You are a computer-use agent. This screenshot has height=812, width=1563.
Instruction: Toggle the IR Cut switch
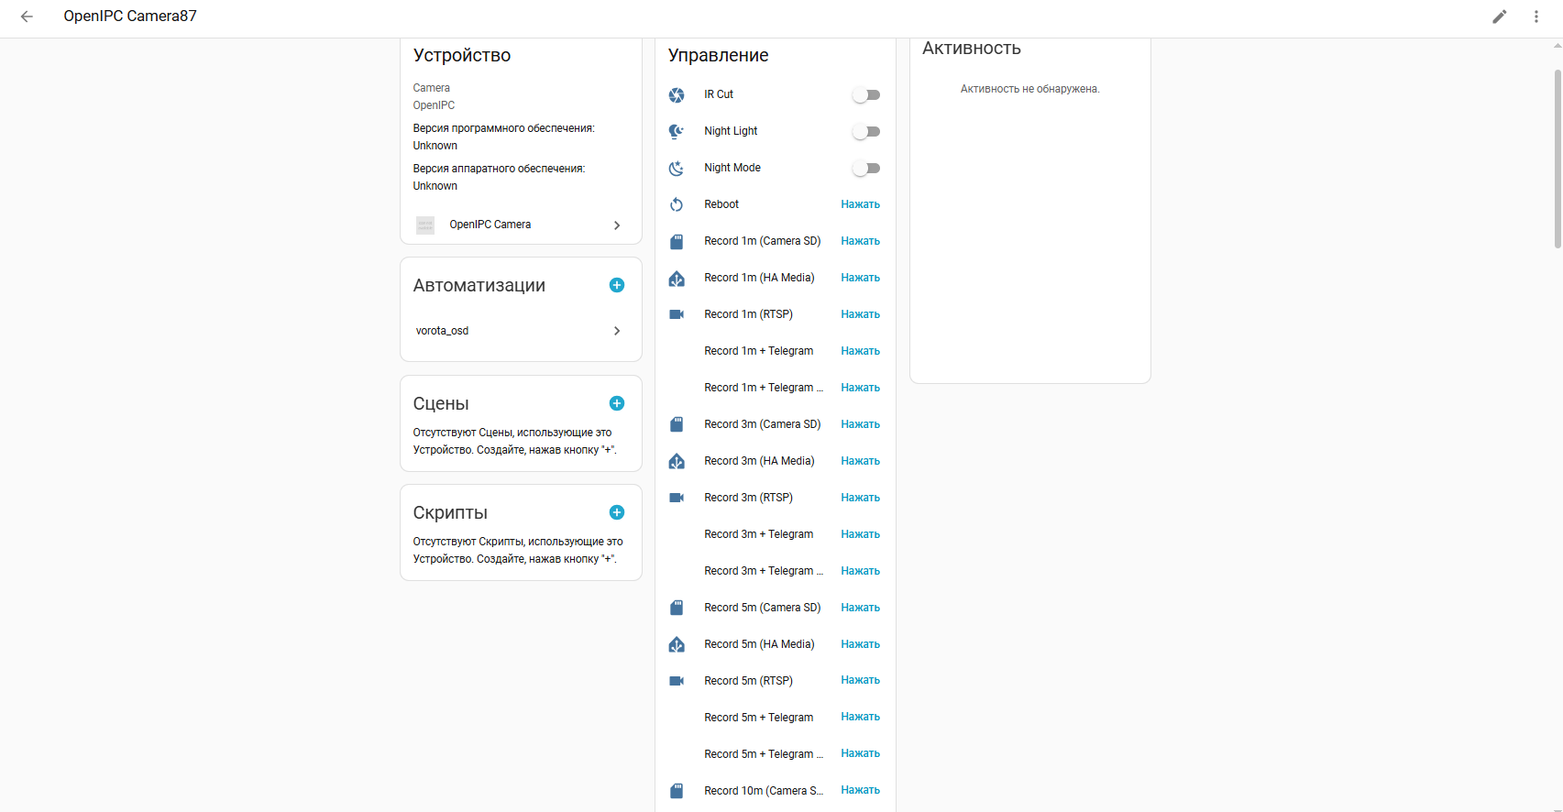[x=865, y=95]
